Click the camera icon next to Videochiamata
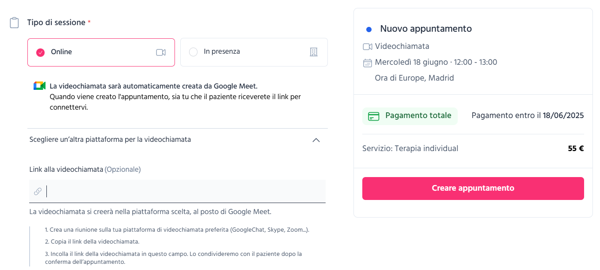 coord(368,47)
